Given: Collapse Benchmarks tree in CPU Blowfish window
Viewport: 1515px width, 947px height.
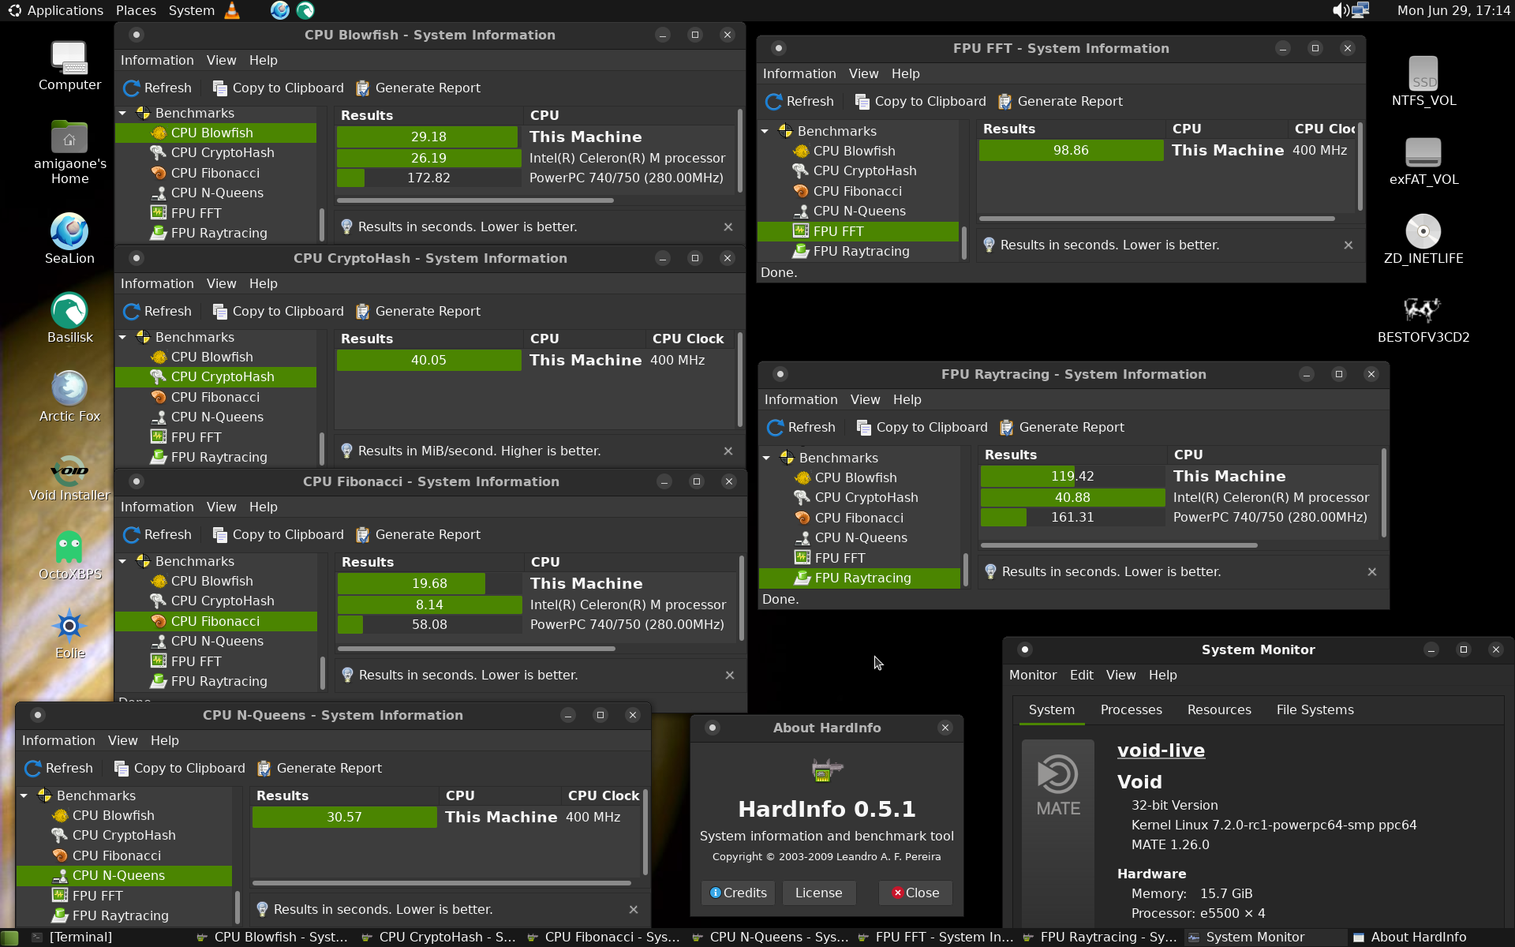Looking at the screenshot, I should 123,114.
